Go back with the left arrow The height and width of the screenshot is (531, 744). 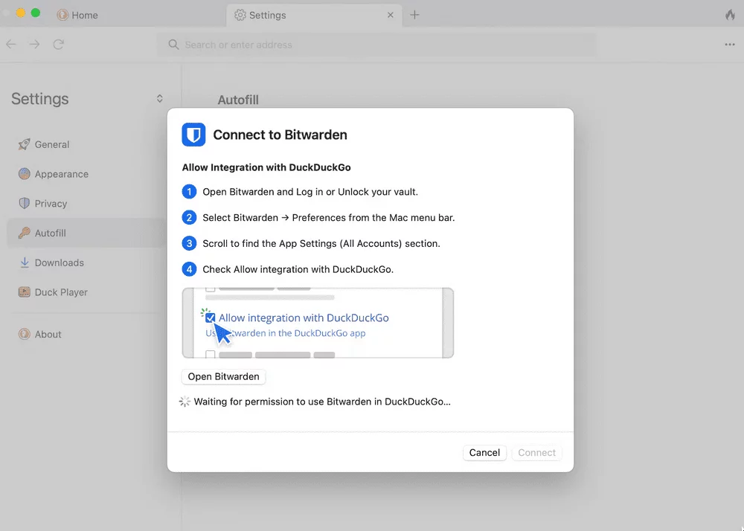pos(11,45)
